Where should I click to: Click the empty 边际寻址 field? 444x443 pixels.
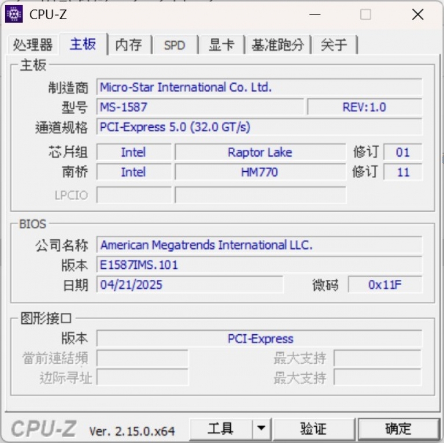(142, 377)
